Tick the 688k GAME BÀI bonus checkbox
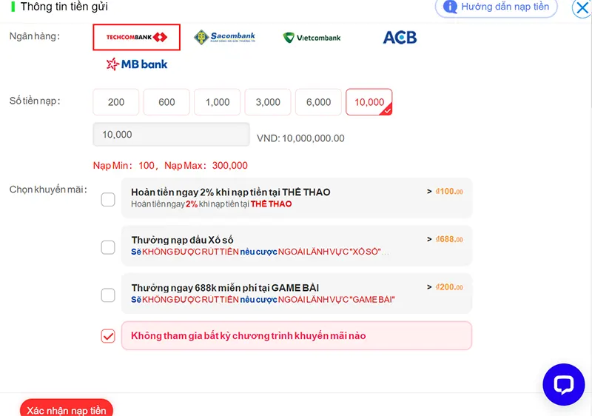This screenshot has height=416, width=592. tap(108, 295)
